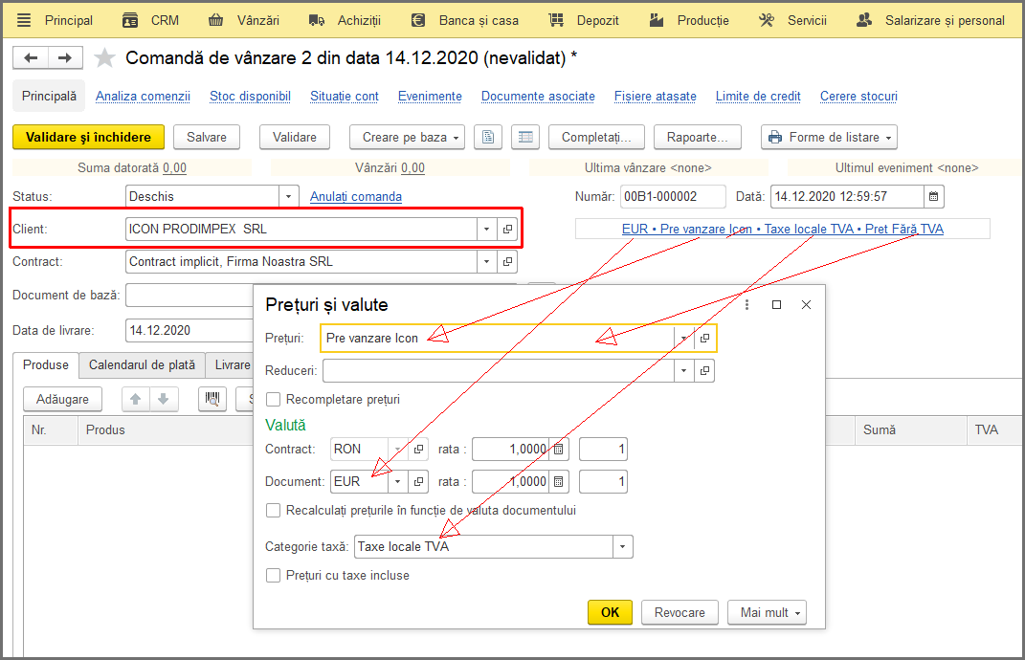This screenshot has width=1025, height=660.
Task: Open Client ICON PRODIMPEX SRL record icon
Action: (x=507, y=230)
